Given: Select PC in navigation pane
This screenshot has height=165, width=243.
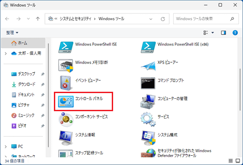Looking at the screenshot, I should (17, 146).
